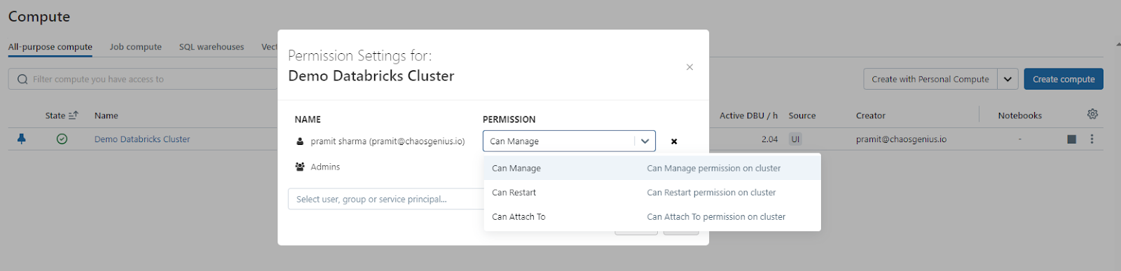Click the Compute page heading
Viewport: 1121px width, 271px height.
pos(39,16)
